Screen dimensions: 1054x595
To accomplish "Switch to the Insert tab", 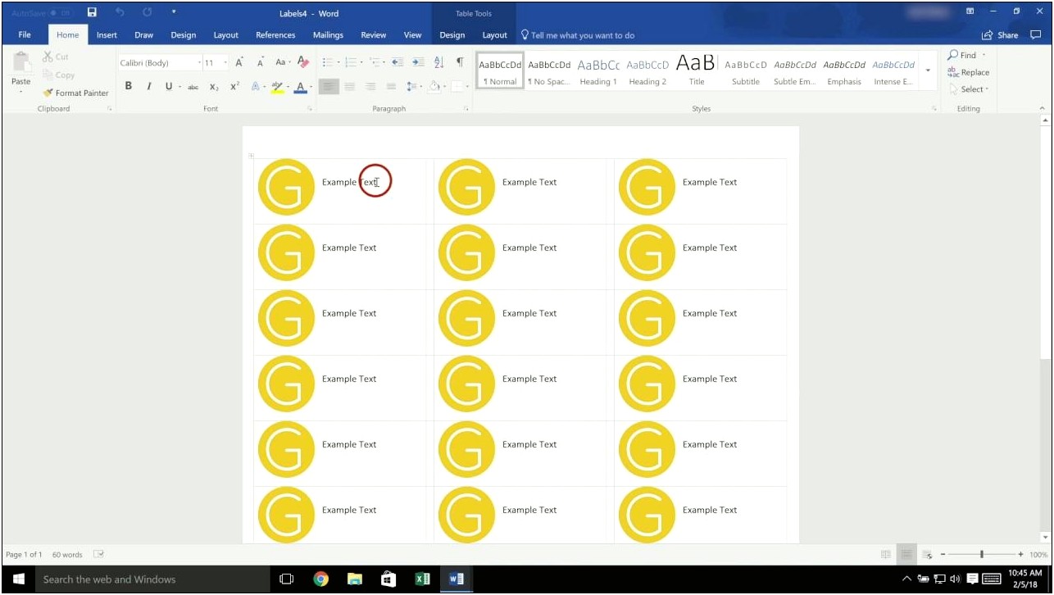I will pos(107,35).
